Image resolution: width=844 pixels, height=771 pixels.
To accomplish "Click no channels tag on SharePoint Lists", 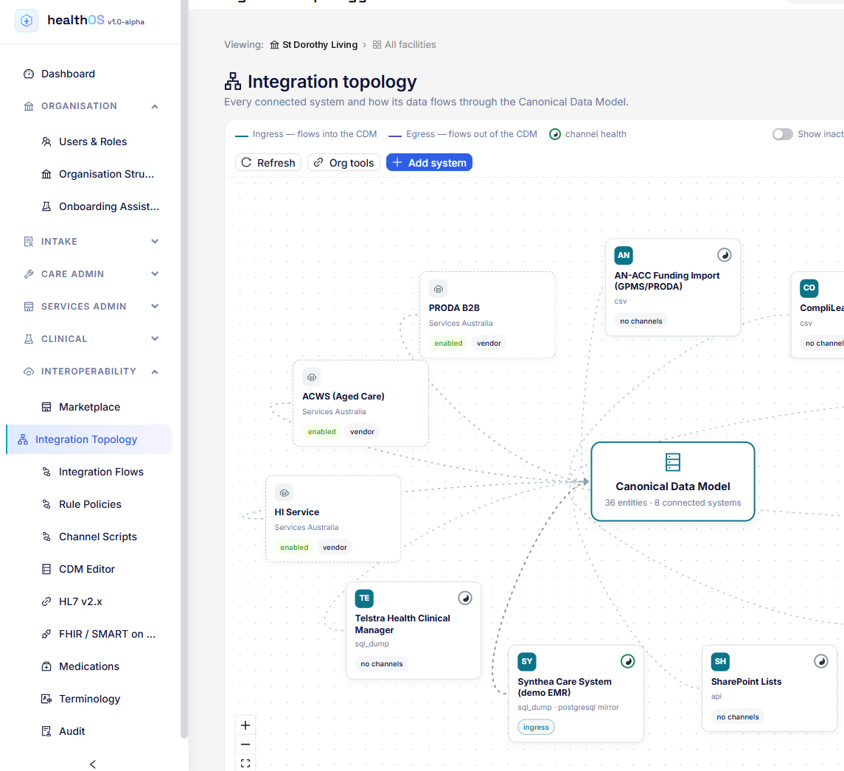I will coord(737,716).
